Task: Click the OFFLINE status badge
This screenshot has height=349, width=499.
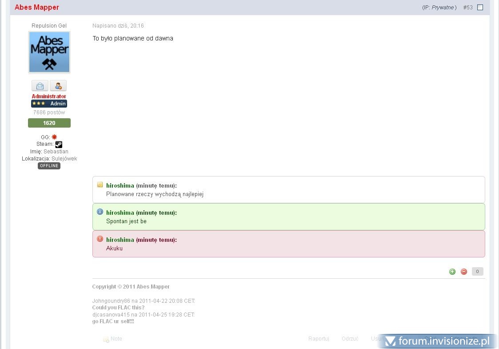Action: pyautogui.click(x=49, y=166)
